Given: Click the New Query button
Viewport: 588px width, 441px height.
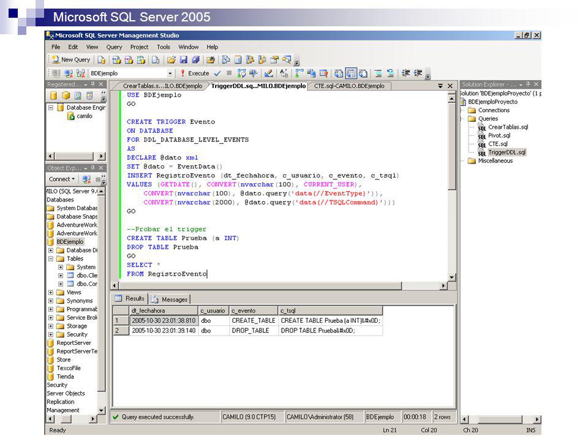Looking at the screenshot, I should coord(71,59).
